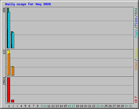The height and width of the screenshot is (109, 139).
Task: Click green day 2 on the x-axis
Action: pyautogui.click(x=13, y=106)
